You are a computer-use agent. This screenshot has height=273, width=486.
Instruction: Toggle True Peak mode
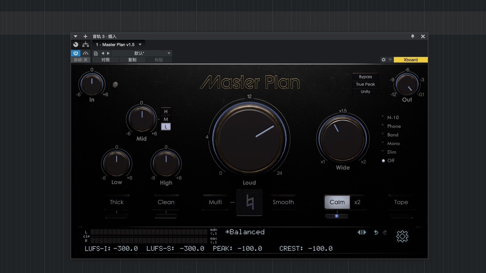(365, 84)
